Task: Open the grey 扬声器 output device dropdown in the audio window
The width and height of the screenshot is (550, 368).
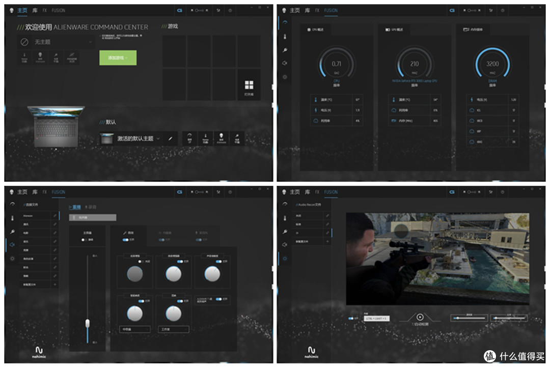Action: tap(93, 218)
